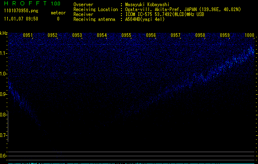Screen dimensions: 258x164
Task: Click the meteor count 0
Action: [x=58, y=19]
